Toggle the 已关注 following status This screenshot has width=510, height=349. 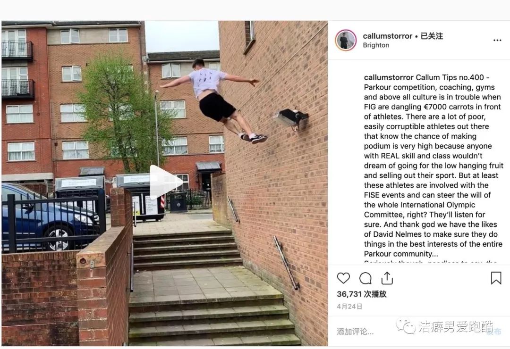432,36
